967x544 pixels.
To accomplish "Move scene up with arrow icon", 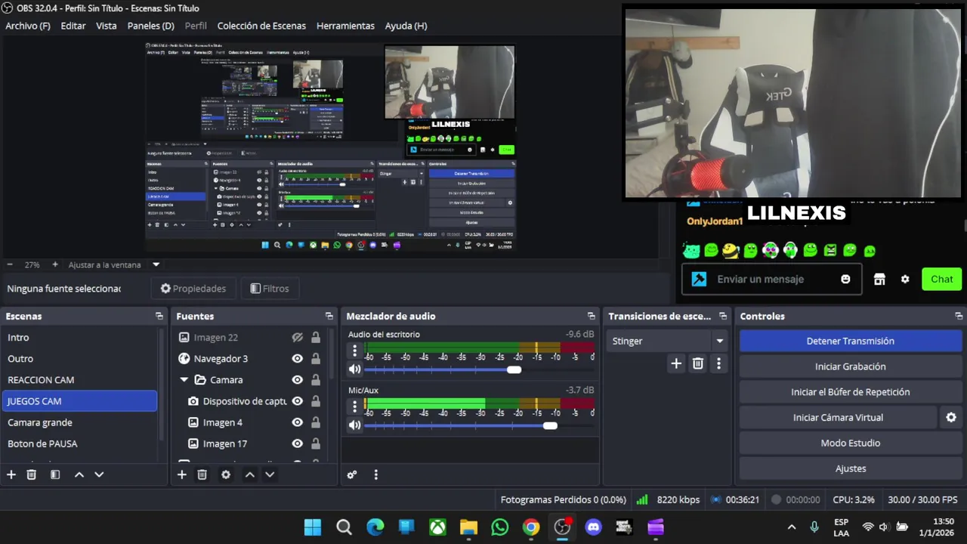I will [79, 474].
